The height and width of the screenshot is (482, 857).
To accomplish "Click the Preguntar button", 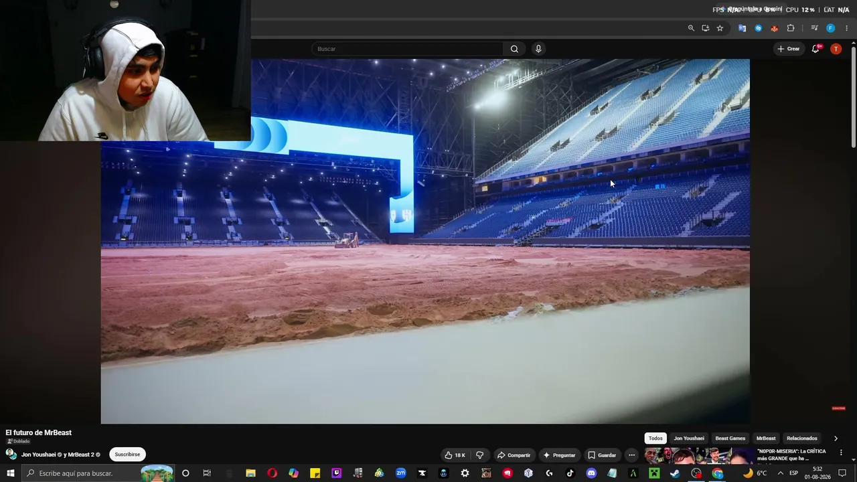I will (559, 455).
